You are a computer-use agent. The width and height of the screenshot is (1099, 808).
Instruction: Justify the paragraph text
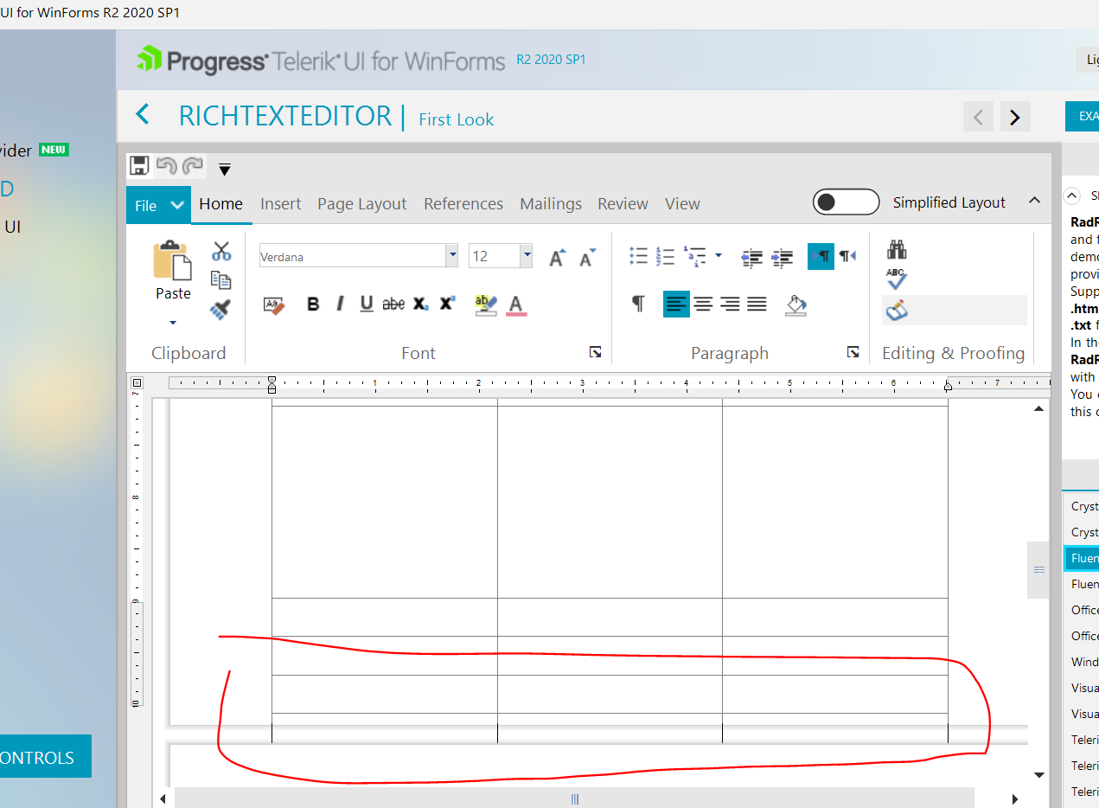click(x=757, y=304)
